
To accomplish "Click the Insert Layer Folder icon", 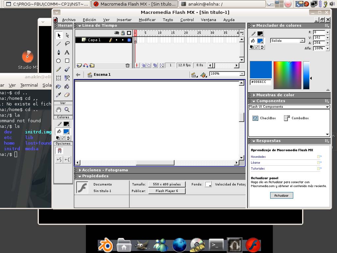I will pyautogui.click(x=92, y=66).
